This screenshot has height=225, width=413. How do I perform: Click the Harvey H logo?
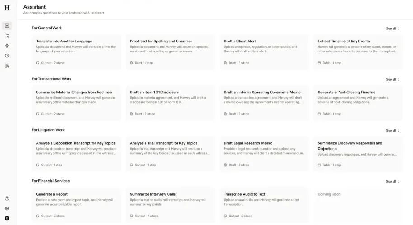(7, 8)
